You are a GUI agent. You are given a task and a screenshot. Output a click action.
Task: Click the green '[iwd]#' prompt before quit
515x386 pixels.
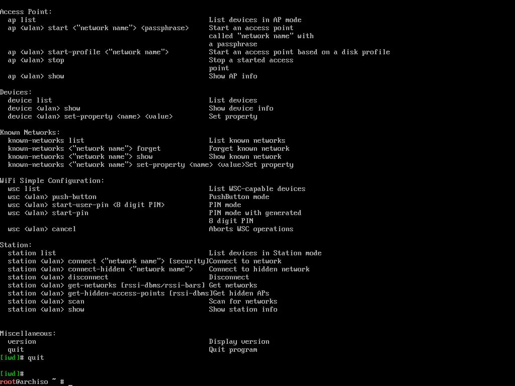tap(12, 358)
